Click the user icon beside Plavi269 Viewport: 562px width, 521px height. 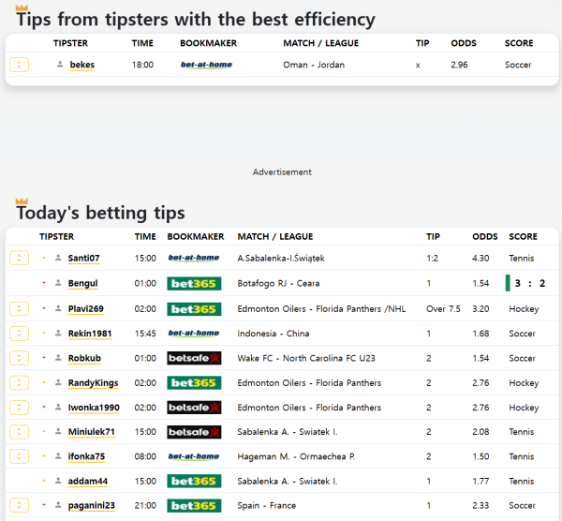58,308
